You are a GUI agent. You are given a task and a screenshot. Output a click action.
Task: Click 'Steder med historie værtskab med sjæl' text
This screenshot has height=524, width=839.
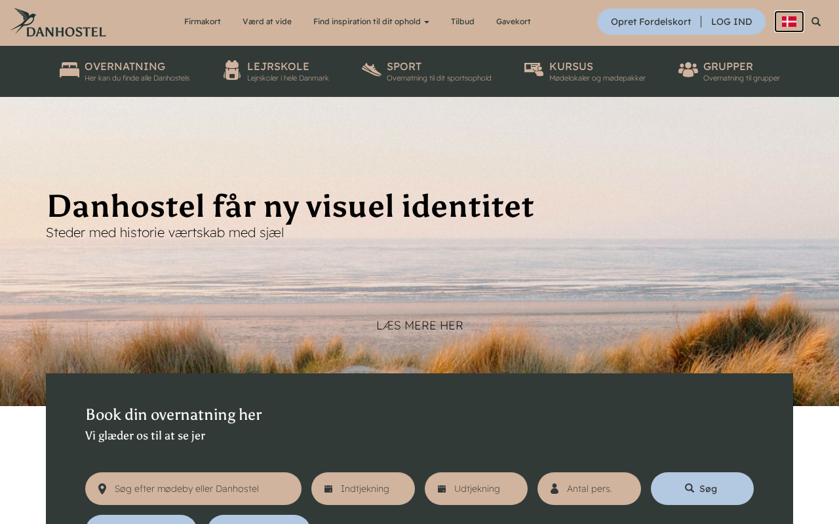(x=165, y=233)
